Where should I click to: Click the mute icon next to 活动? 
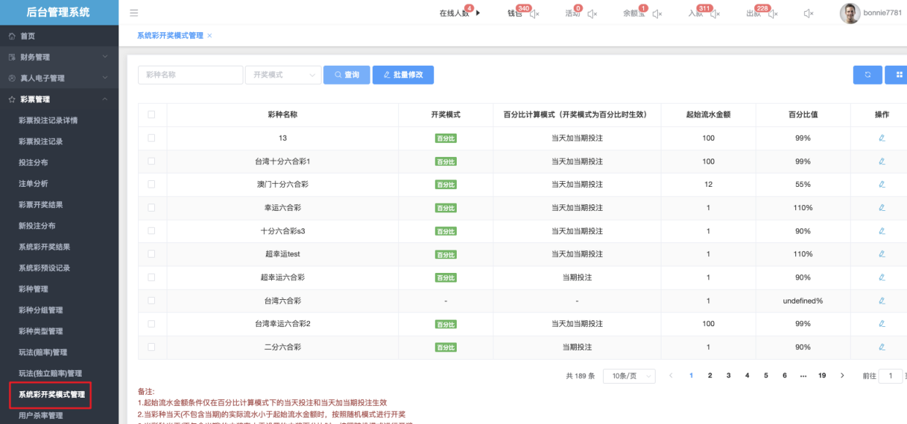click(x=592, y=14)
